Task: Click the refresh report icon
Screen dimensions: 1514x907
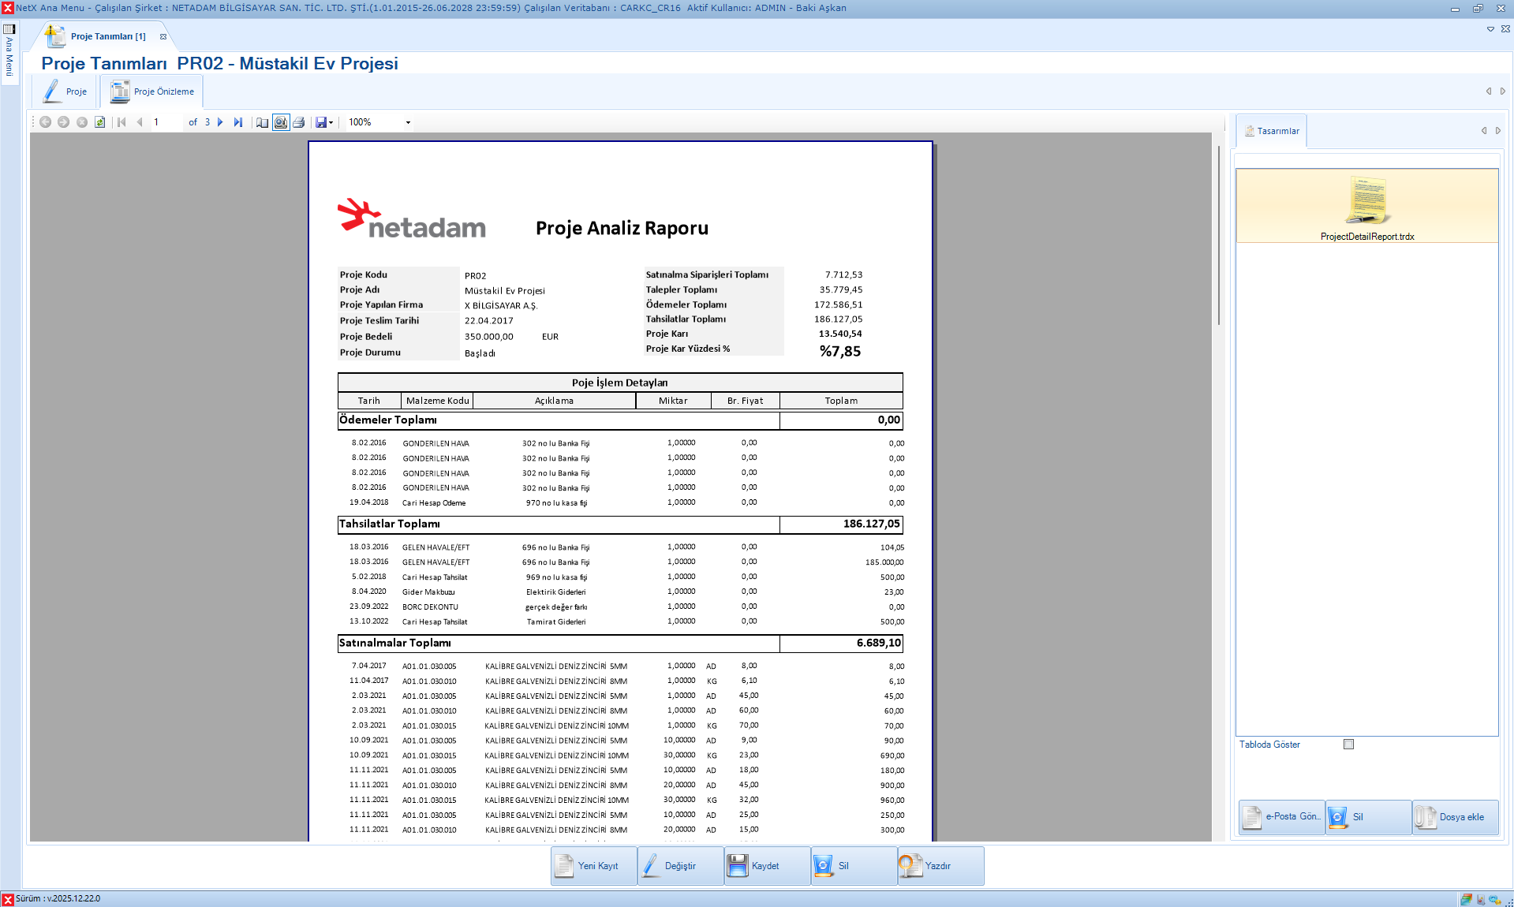Action: coord(100,122)
